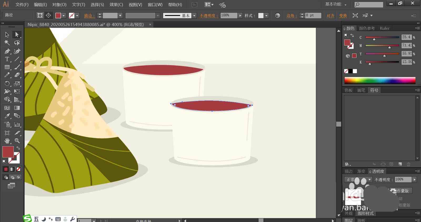The image size is (421, 222).
Task: Open the blending mode dropdown 正常
Action: [x=358, y=180]
